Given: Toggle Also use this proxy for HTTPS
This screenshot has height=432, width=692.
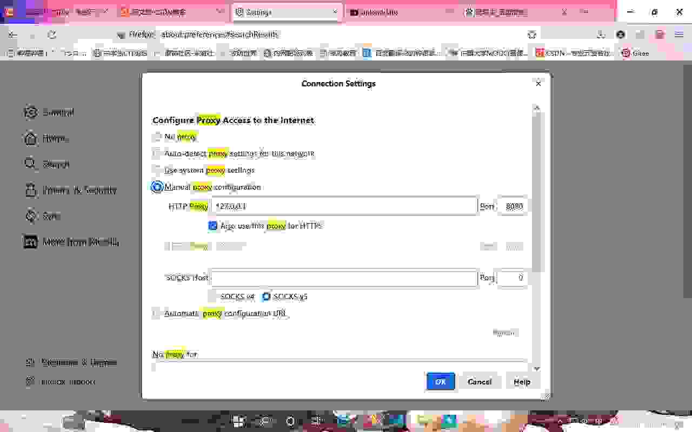Looking at the screenshot, I should (x=213, y=226).
